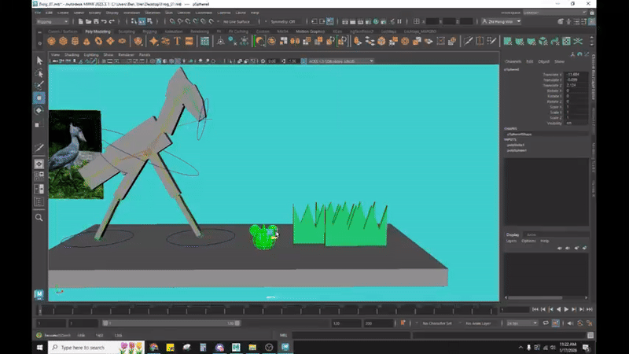629x354 pixels.
Task: Click the polygon cube shelf icon
Action: [63, 41]
